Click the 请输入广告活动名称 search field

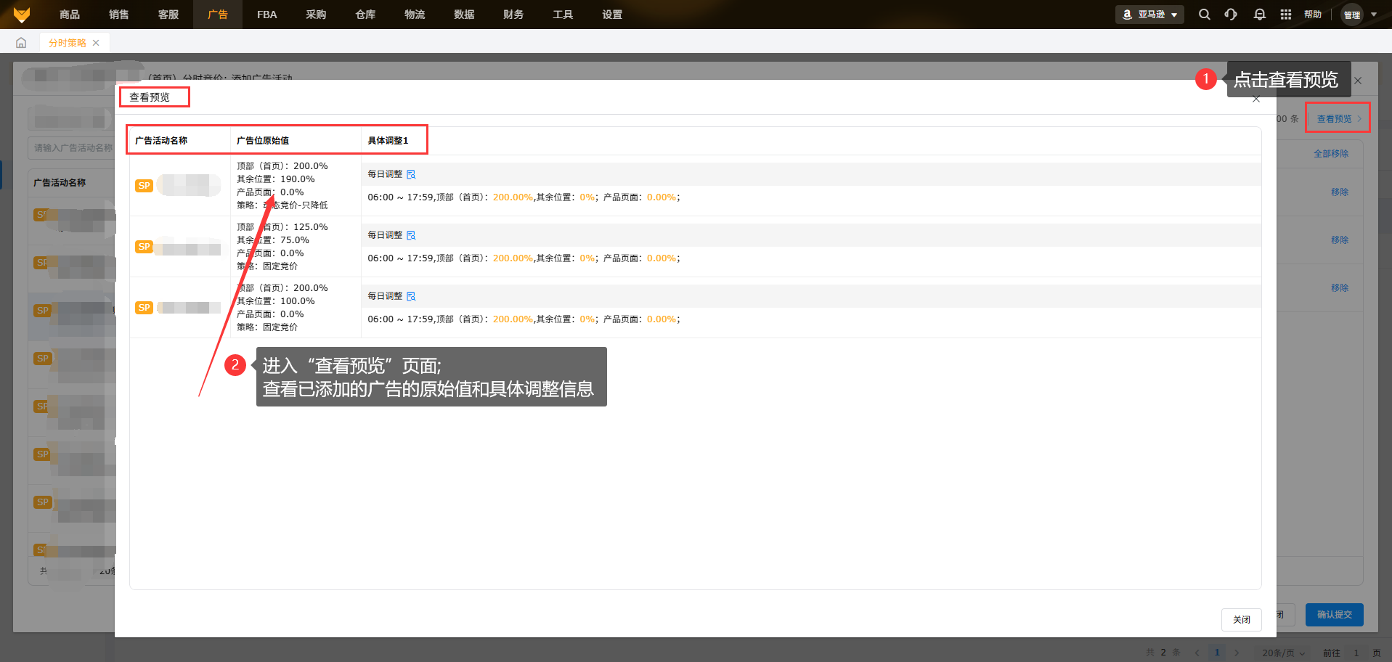point(73,148)
